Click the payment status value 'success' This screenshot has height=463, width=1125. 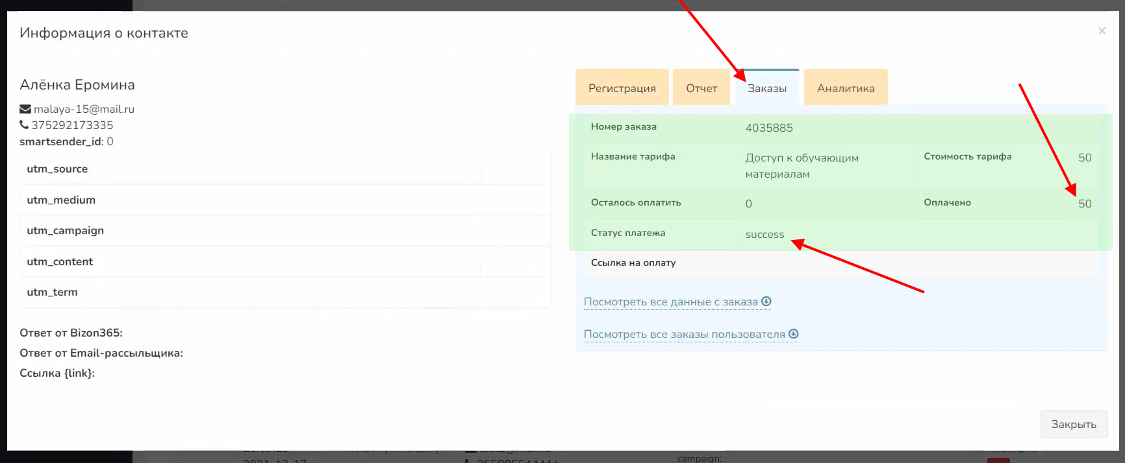765,235
